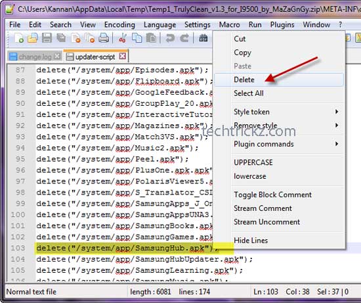Click the Close All toolbar icon
This screenshot has width=361, height=303.
[x=89, y=38]
